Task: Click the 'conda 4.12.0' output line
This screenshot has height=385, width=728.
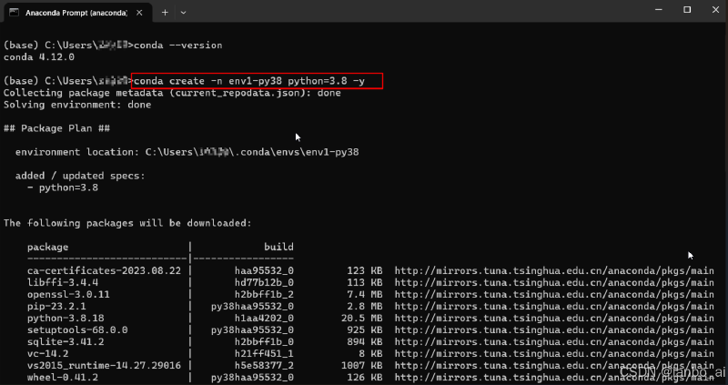Action: 39,57
